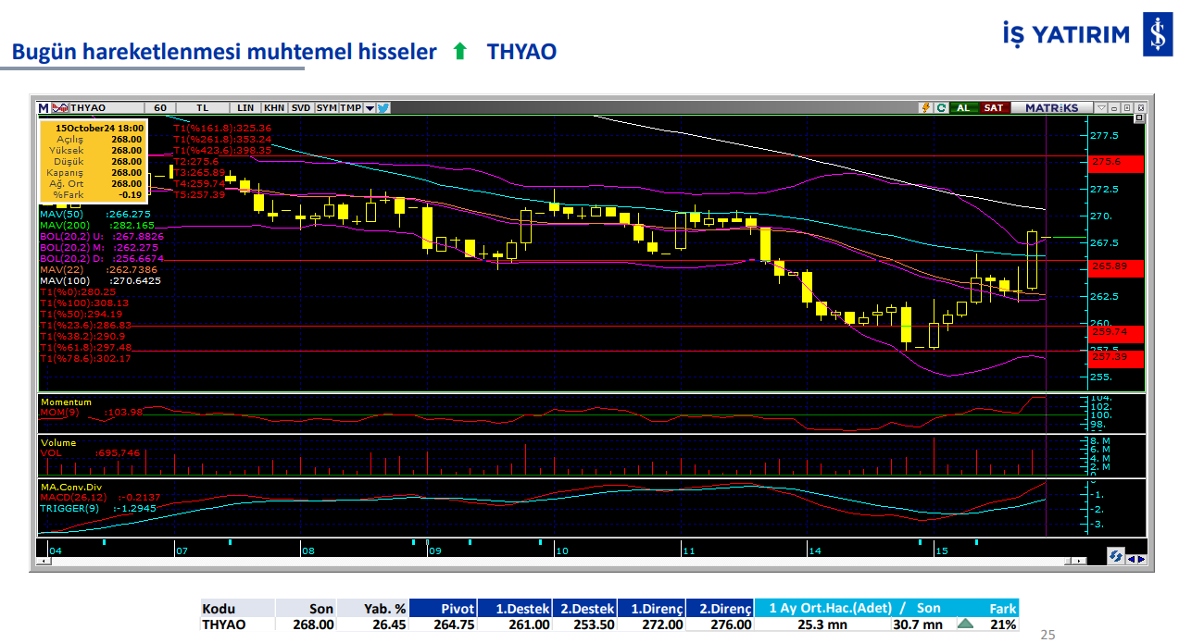Open dropdown arrow next to TMP
Screen dimensions: 1179x643
tap(370, 108)
